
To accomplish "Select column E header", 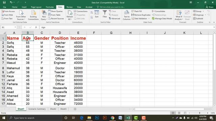I will point(78,33).
